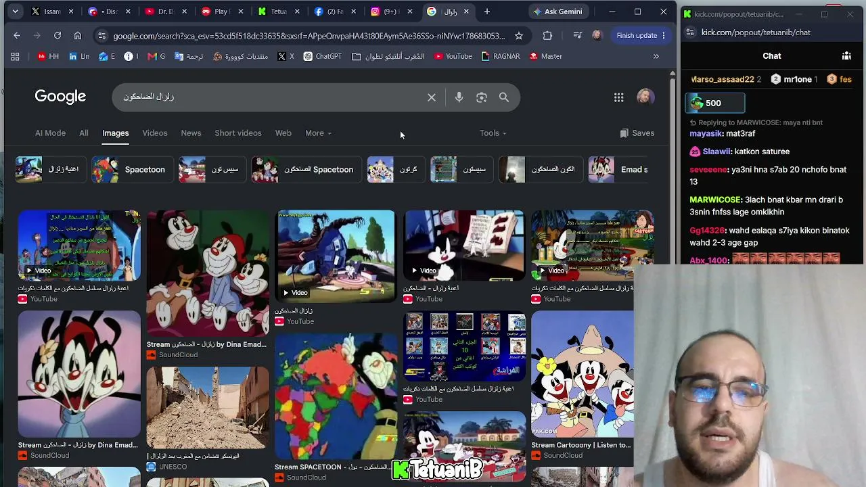Click the Chrome back arrow

point(17,35)
